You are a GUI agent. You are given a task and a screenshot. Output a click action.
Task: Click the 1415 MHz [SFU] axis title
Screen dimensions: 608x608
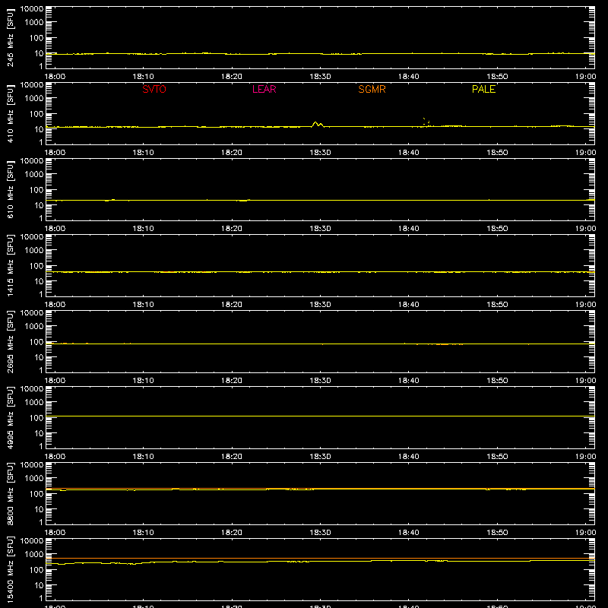point(10,265)
